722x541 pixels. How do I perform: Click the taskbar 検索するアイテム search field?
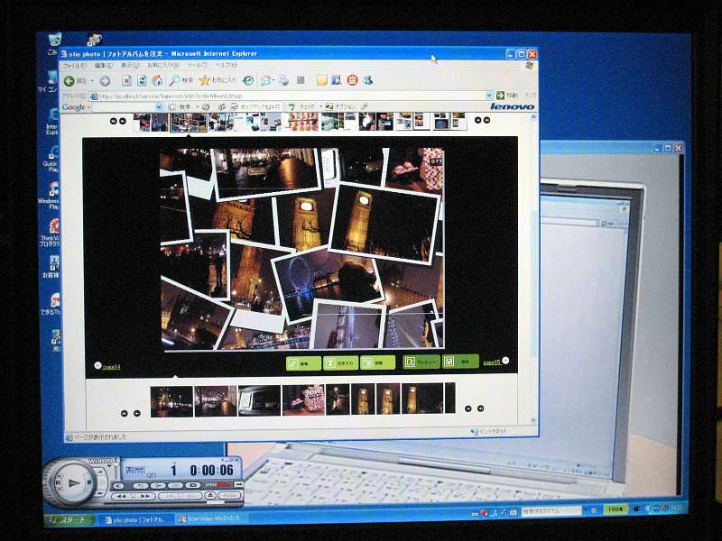tap(551, 510)
